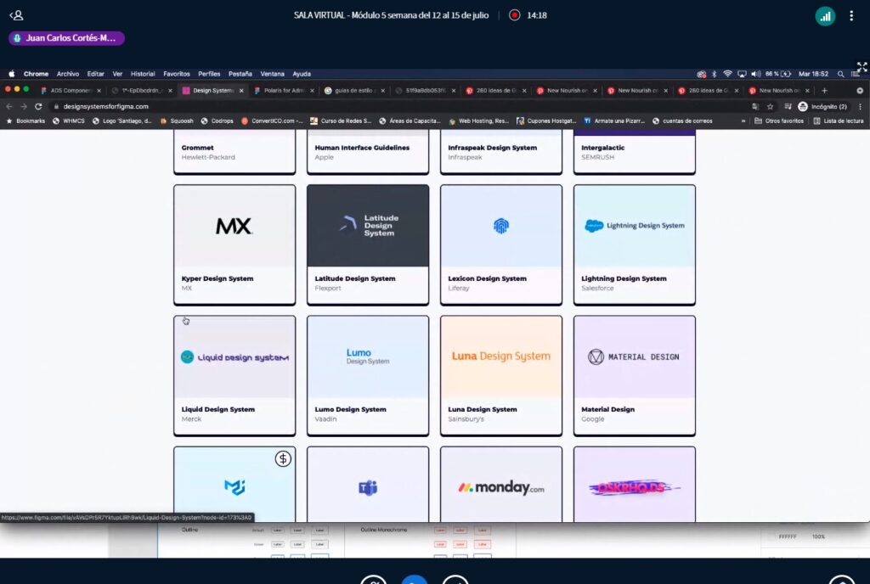Open the Latitude Design System card
The image size is (870, 584).
[x=368, y=244]
